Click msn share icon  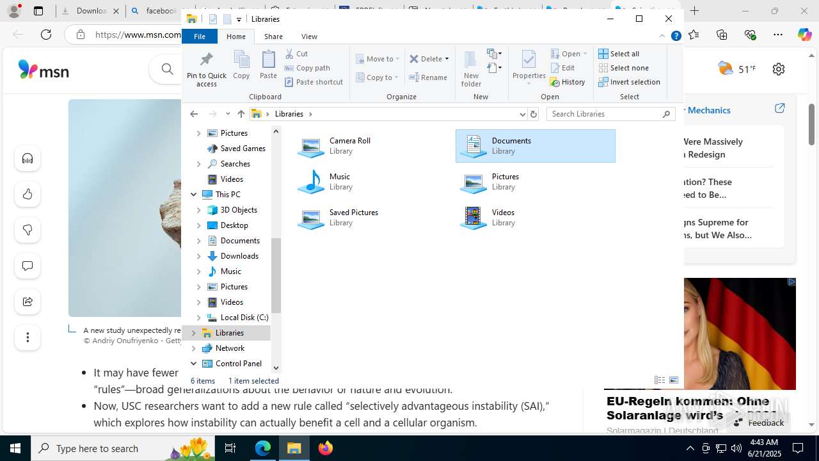[x=28, y=302]
